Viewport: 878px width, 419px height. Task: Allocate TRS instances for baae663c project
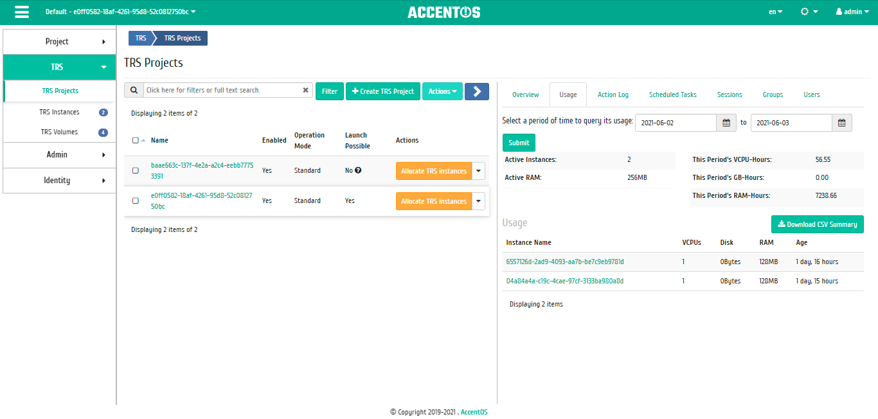point(434,171)
